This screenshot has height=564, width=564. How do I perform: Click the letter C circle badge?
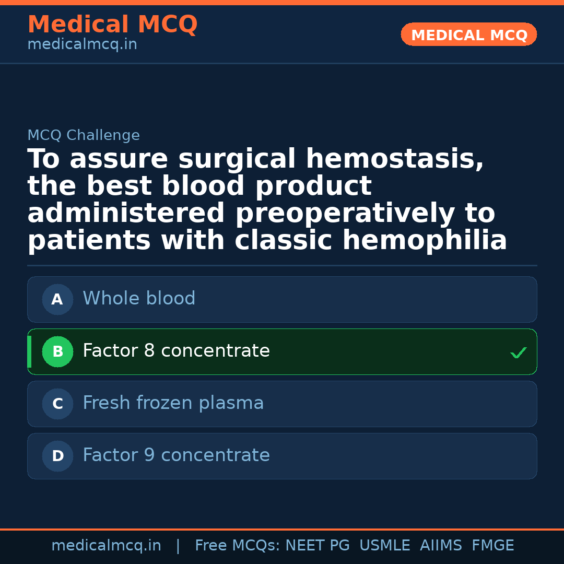pyautogui.click(x=57, y=404)
